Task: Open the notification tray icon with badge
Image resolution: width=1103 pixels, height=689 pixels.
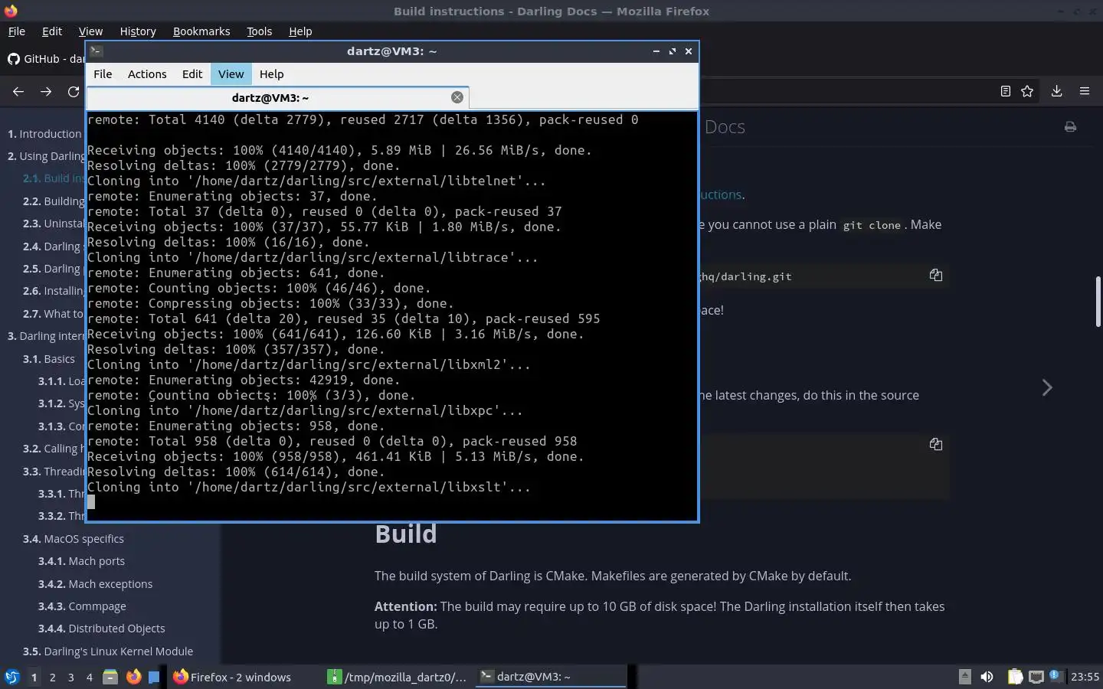Action: (1056, 676)
